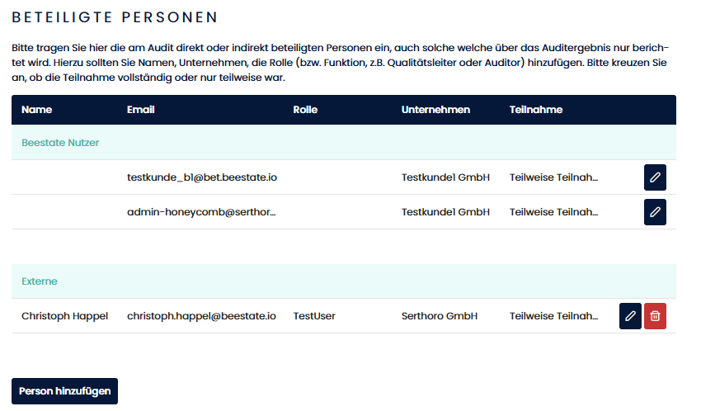Click the Rolle column header
This screenshot has height=411, width=701.
[x=305, y=110]
